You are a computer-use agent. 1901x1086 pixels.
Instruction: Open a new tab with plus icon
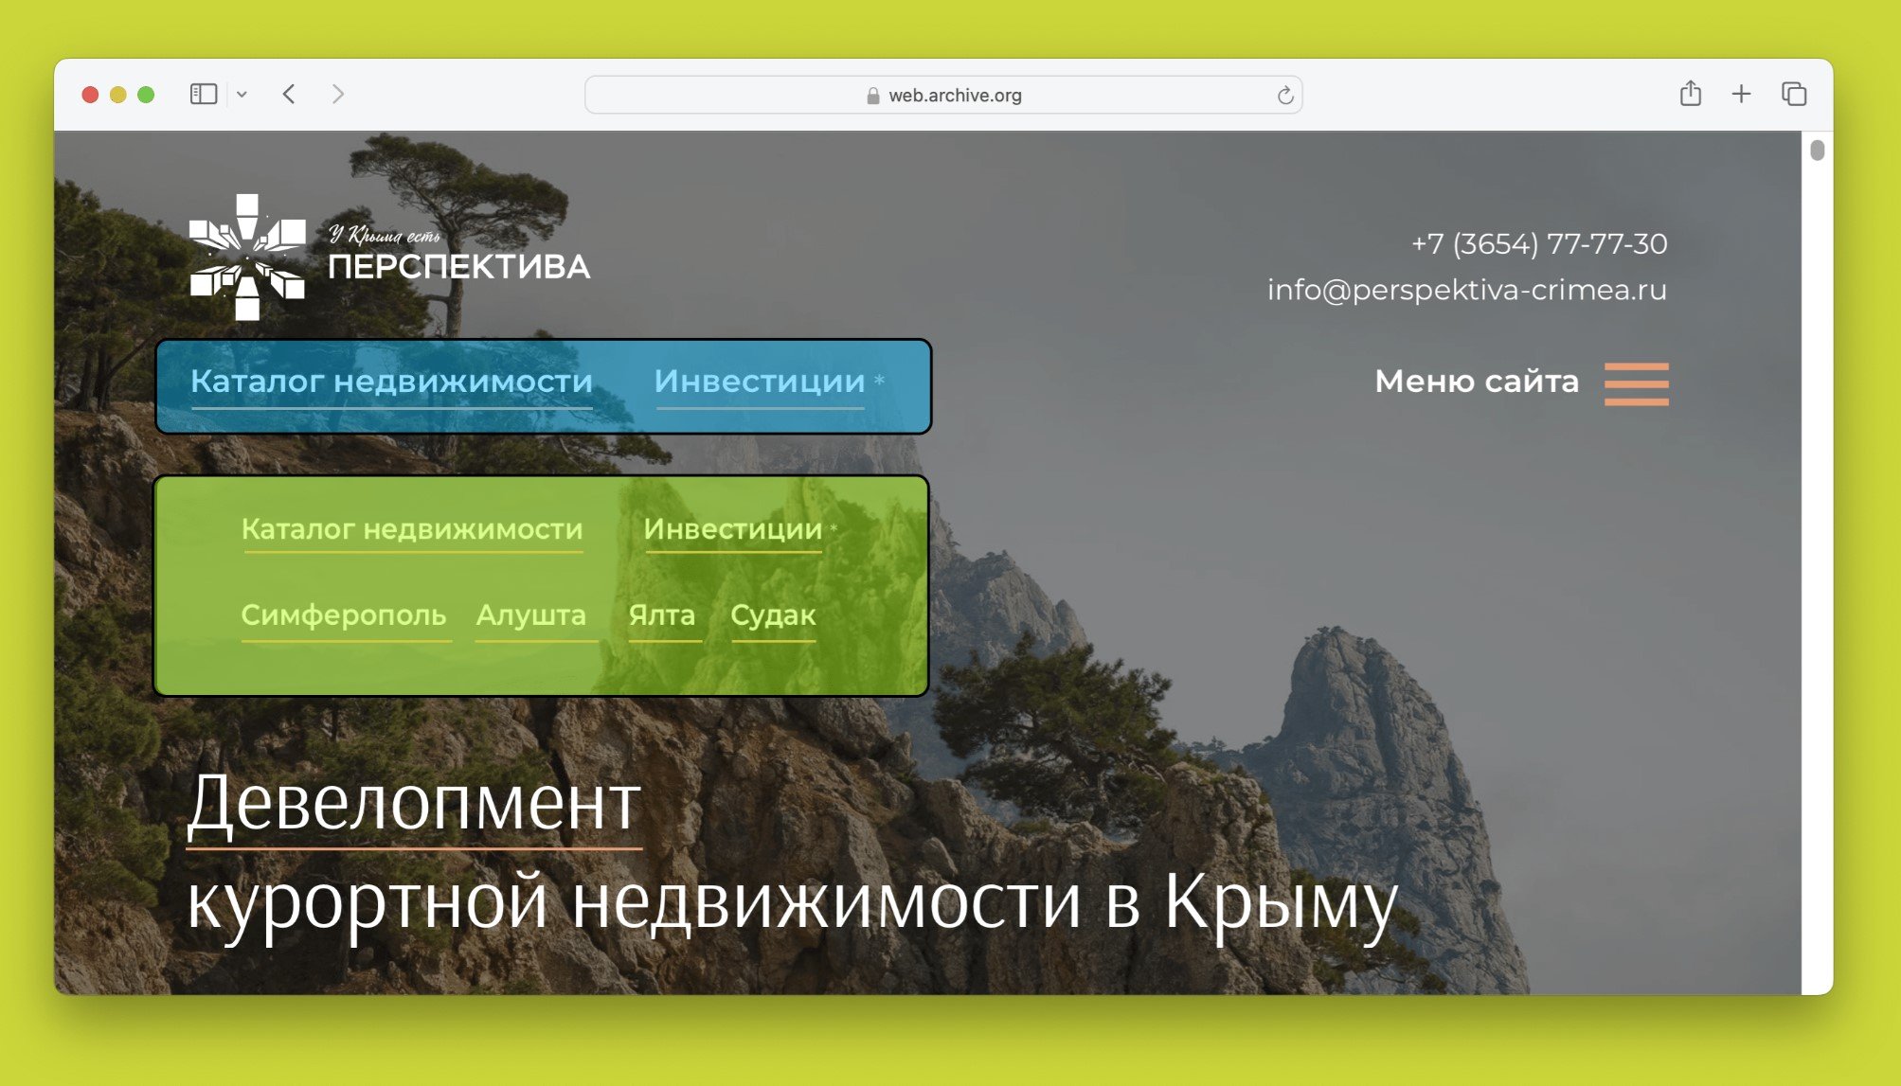(1741, 94)
